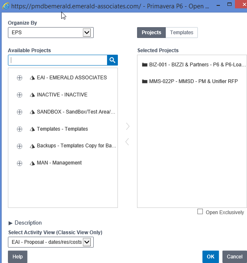Click the Internet Explorer icon in title bar
This screenshot has width=247, height=263.
(6, 6)
